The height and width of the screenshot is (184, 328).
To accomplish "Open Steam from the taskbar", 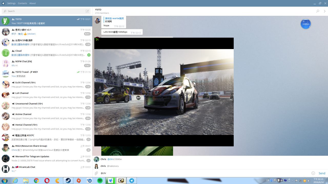I will [x=68, y=181].
